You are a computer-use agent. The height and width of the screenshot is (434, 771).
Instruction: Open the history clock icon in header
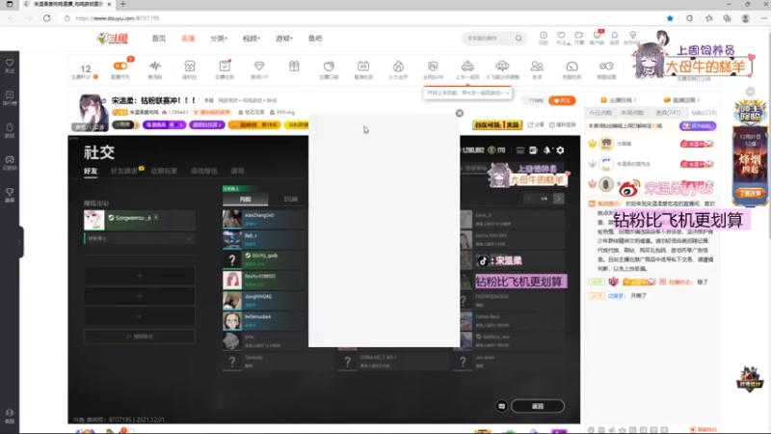point(544,36)
